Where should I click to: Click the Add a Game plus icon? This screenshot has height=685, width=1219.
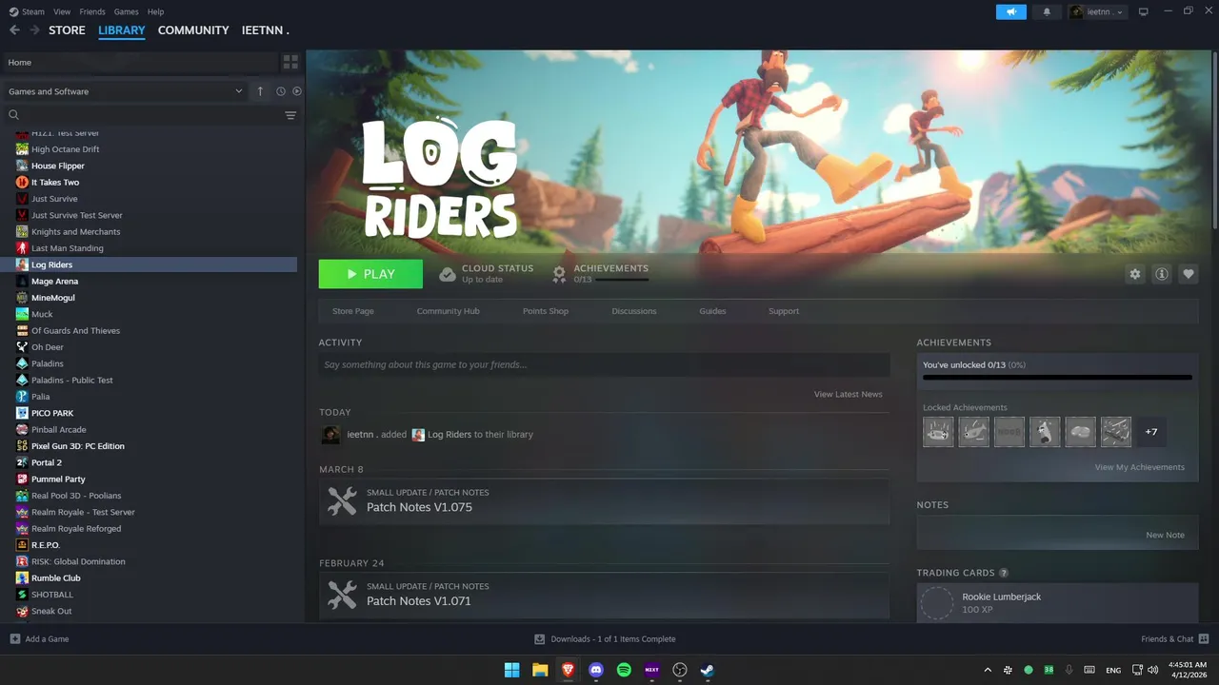coord(14,638)
